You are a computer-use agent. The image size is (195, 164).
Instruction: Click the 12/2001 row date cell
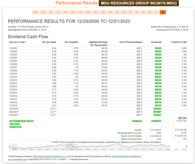[13, 48]
